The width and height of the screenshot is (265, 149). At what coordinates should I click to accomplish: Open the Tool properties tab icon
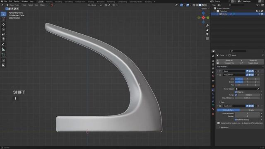tap(213, 56)
